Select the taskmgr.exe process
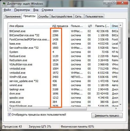130x131 pixels. coord(63,89)
